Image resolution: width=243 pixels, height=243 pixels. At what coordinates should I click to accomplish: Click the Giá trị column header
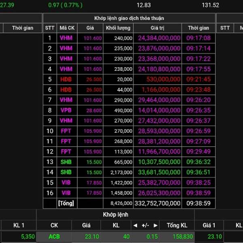coord(158,28)
